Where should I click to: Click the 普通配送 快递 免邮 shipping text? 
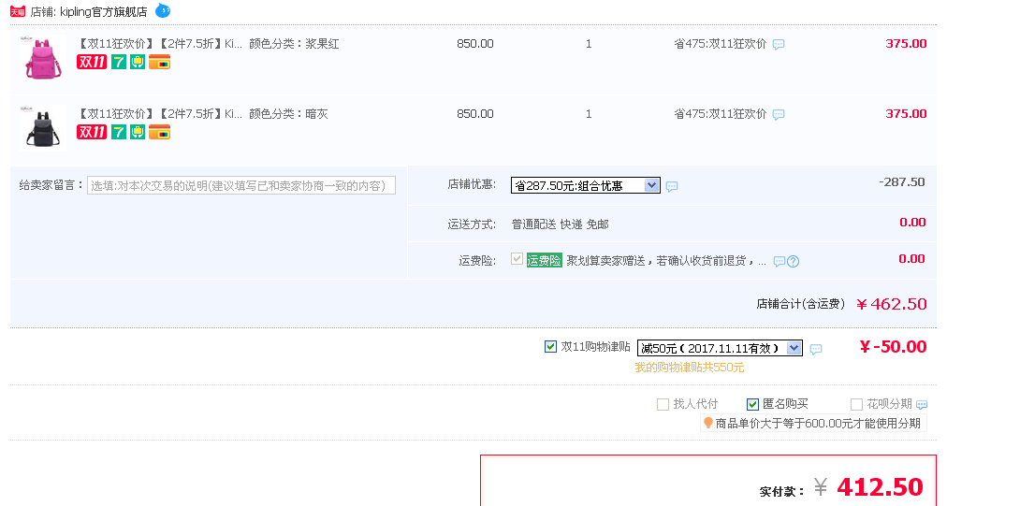(561, 224)
